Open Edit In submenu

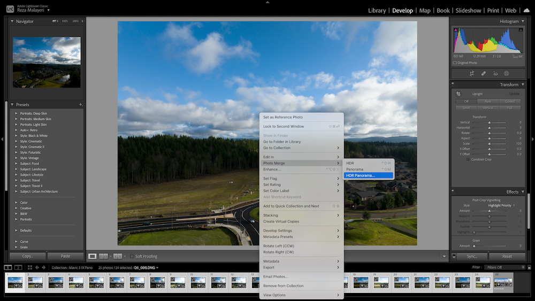point(301,157)
